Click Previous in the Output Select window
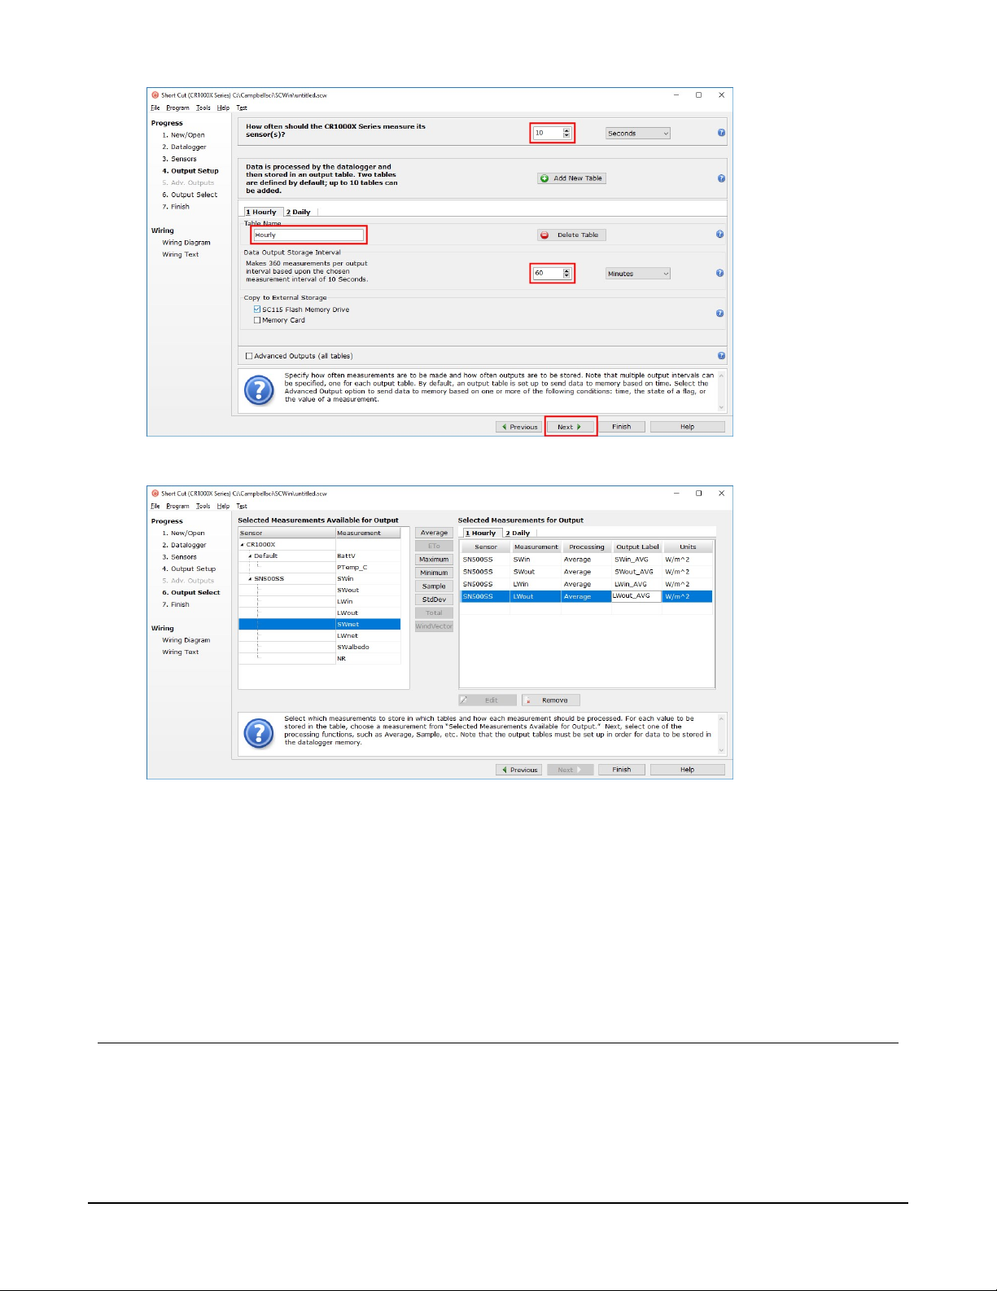The image size is (997, 1291). click(x=519, y=770)
